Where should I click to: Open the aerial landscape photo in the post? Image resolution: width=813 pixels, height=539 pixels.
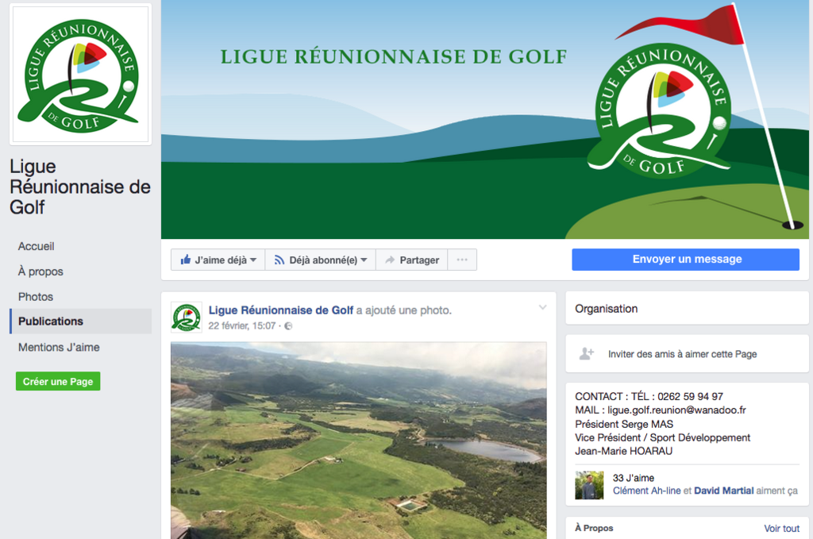pos(358,441)
